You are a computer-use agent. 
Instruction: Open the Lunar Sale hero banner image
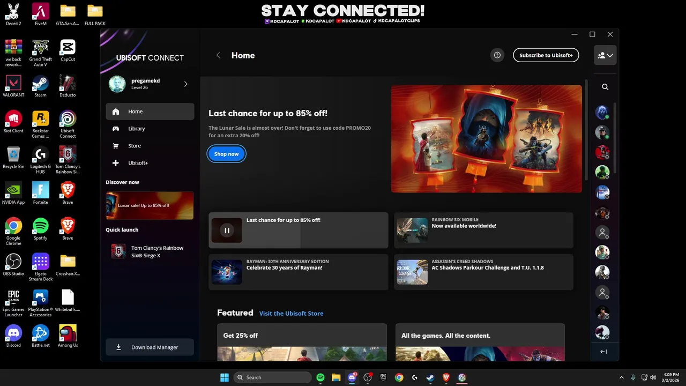pyautogui.click(x=486, y=138)
